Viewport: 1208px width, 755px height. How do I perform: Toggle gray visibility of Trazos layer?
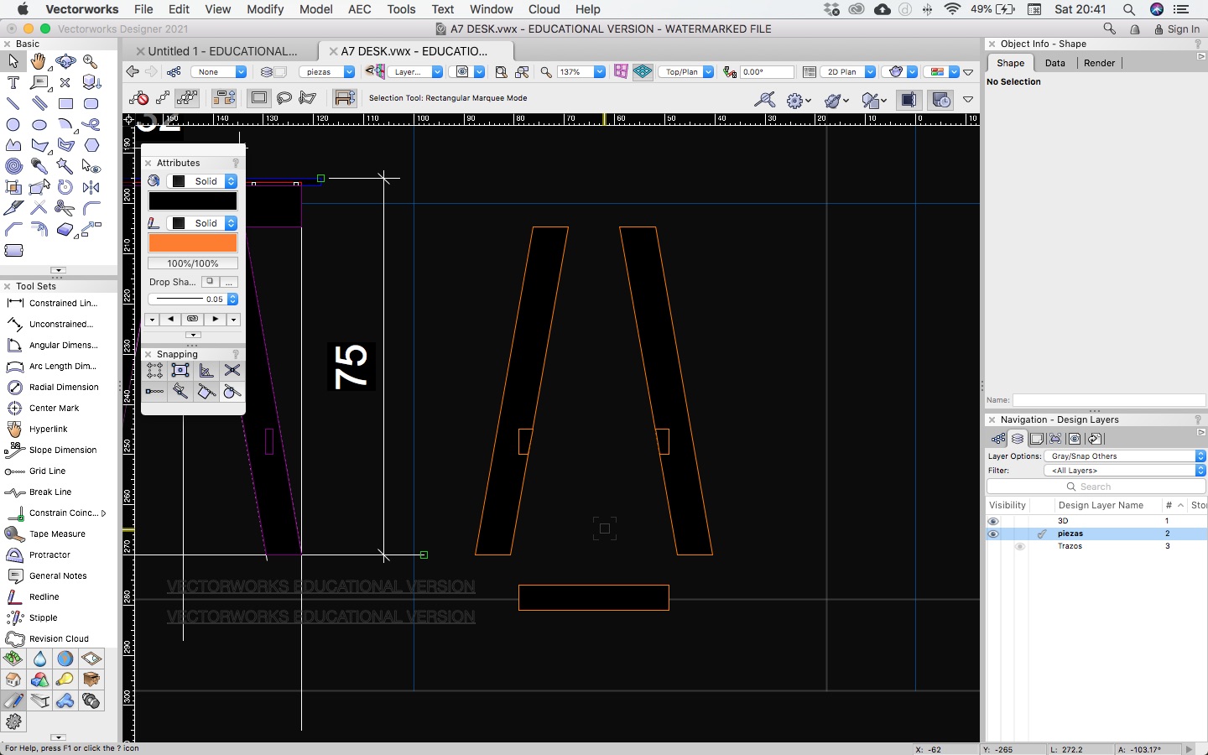click(x=1020, y=546)
